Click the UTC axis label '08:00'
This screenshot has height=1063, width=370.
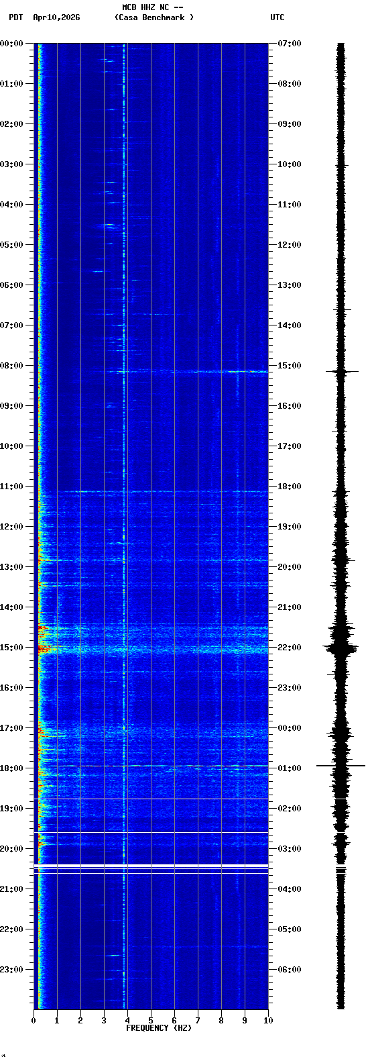tap(290, 84)
